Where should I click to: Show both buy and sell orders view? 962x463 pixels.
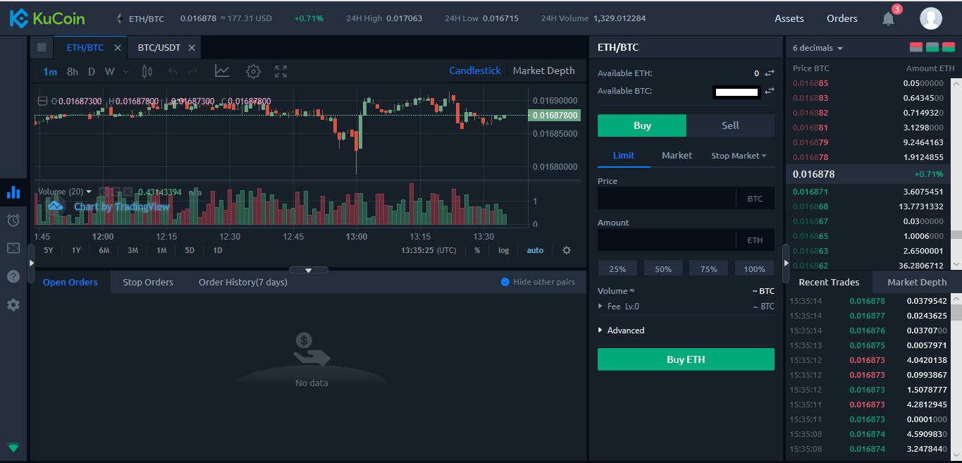(947, 48)
